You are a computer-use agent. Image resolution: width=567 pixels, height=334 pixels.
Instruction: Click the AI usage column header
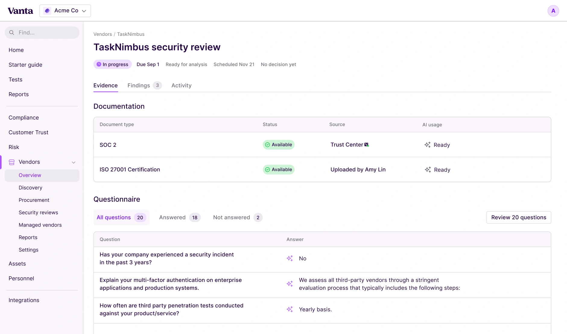(x=432, y=125)
